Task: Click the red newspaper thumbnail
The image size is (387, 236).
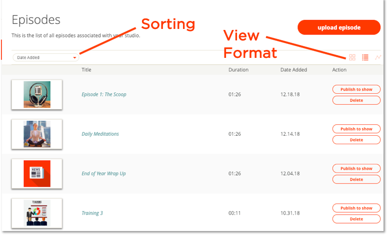Action: click(37, 174)
